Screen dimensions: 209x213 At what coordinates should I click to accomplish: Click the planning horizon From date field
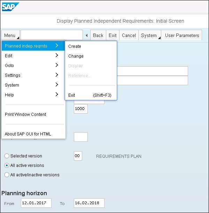(36, 203)
